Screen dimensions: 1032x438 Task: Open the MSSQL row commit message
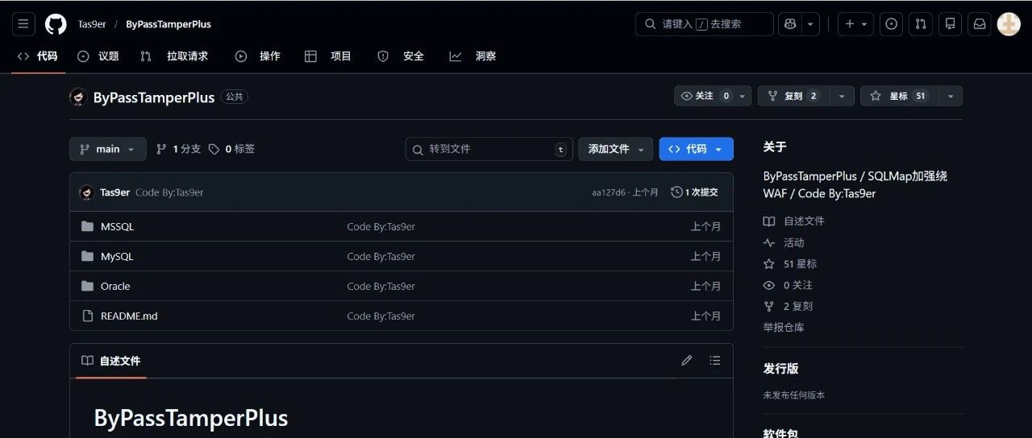[381, 227]
